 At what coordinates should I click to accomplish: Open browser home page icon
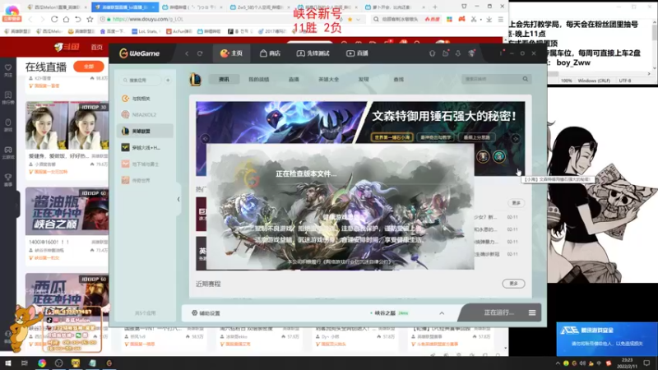[x=66, y=19]
